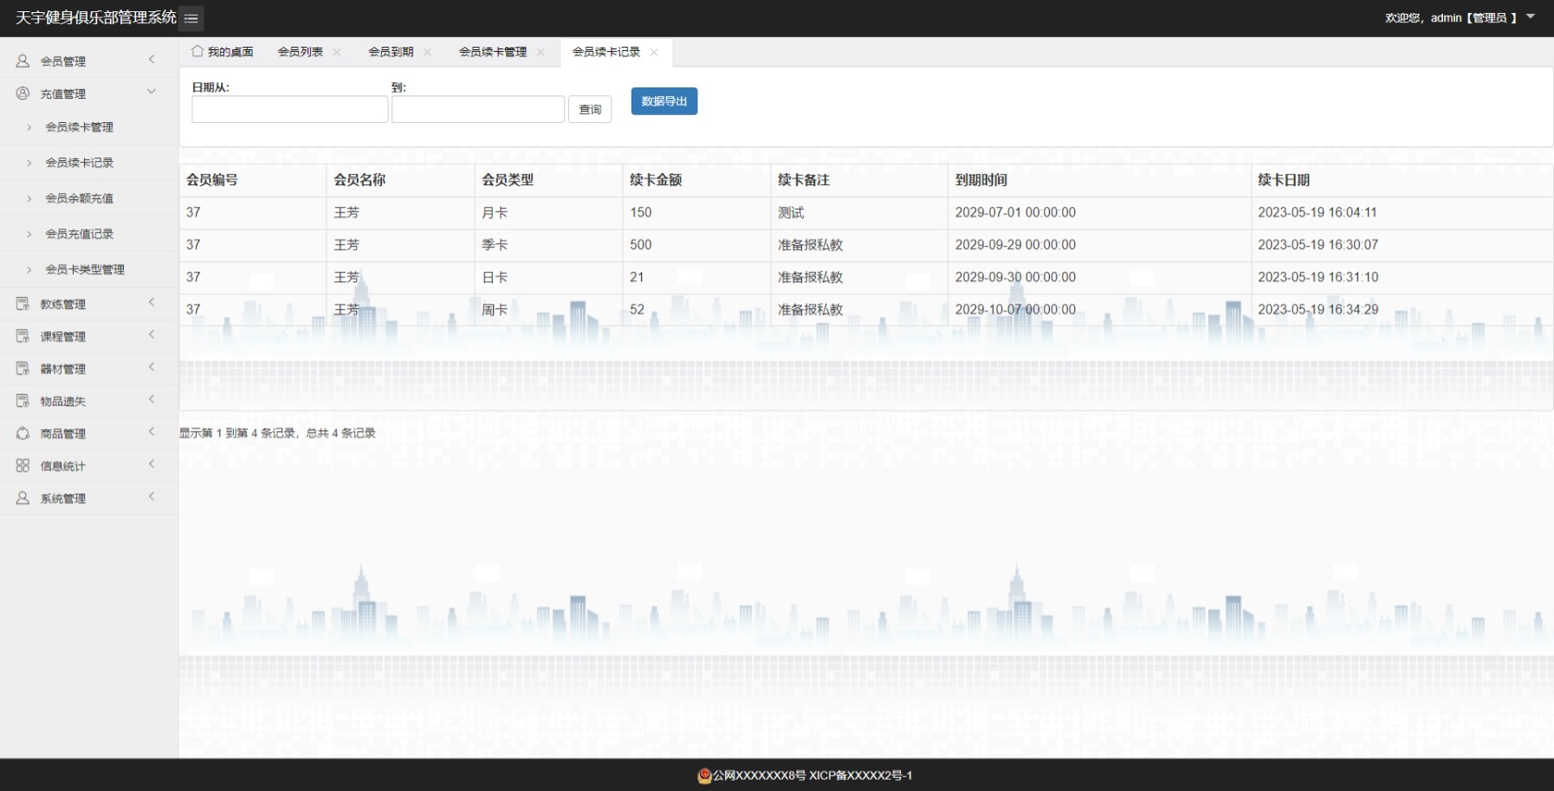Click the 欢迎您, admin user label

(x=1451, y=17)
